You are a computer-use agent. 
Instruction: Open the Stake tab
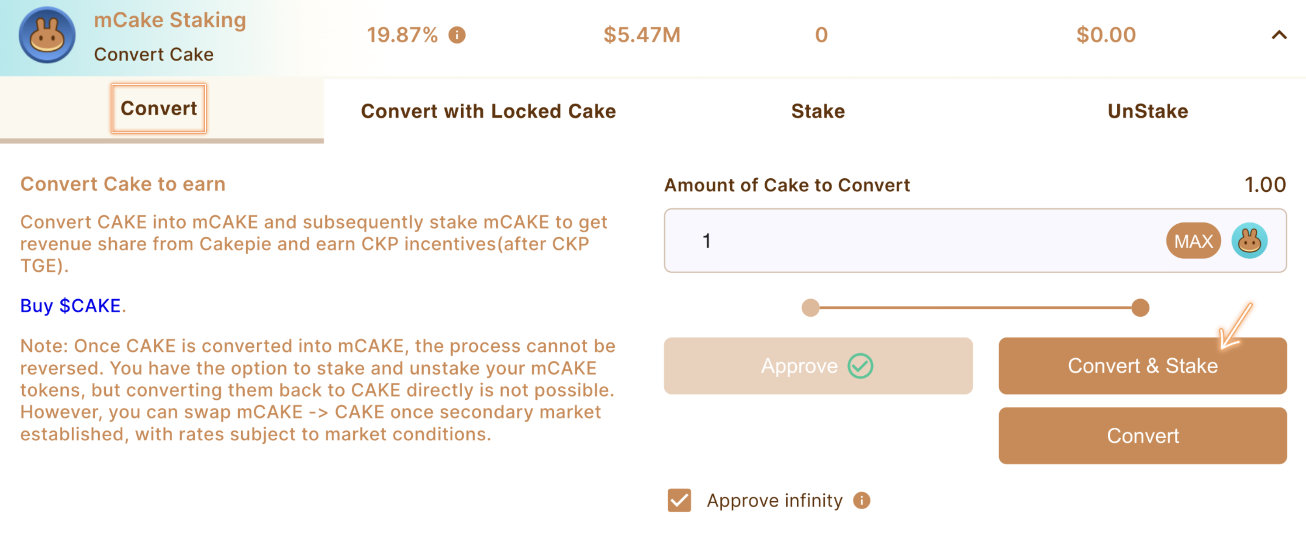point(818,111)
